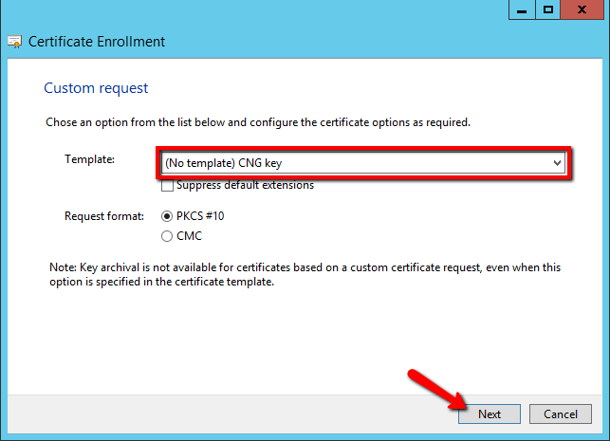The height and width of the screenshot is (441, 610).
Task: Enable the Suppress default extensions checkbox
Action: coord(168,185)
